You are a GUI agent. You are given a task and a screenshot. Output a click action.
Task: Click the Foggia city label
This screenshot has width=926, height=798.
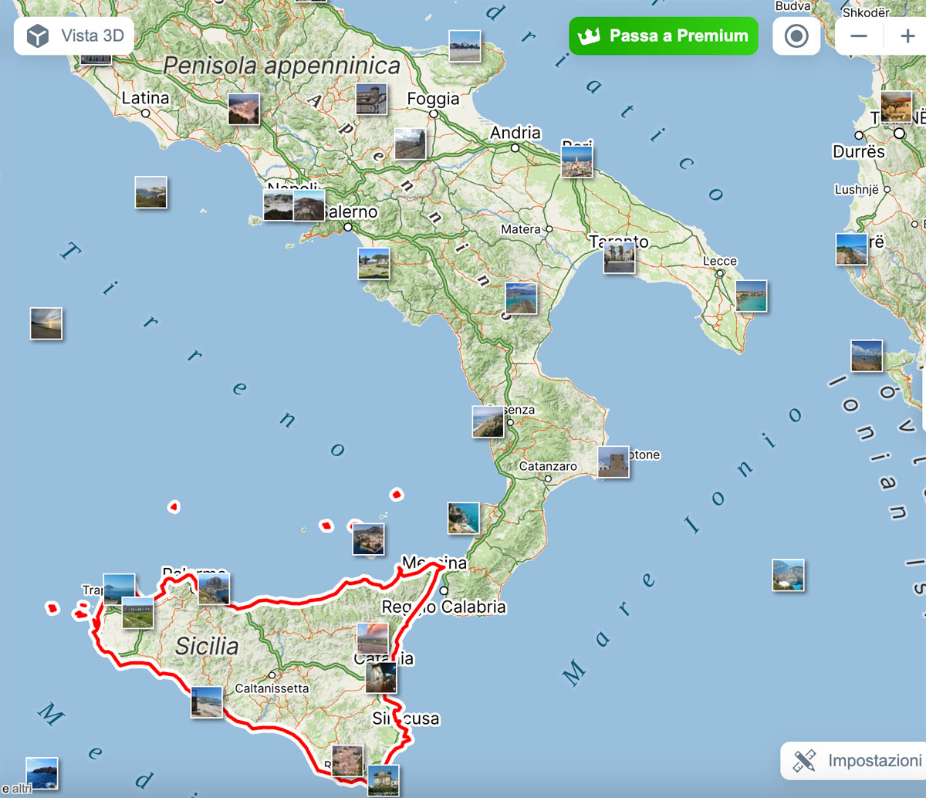pos(433,99)
